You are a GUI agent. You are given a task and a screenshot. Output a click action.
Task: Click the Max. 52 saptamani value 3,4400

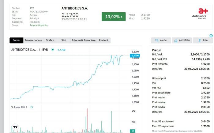205,121
